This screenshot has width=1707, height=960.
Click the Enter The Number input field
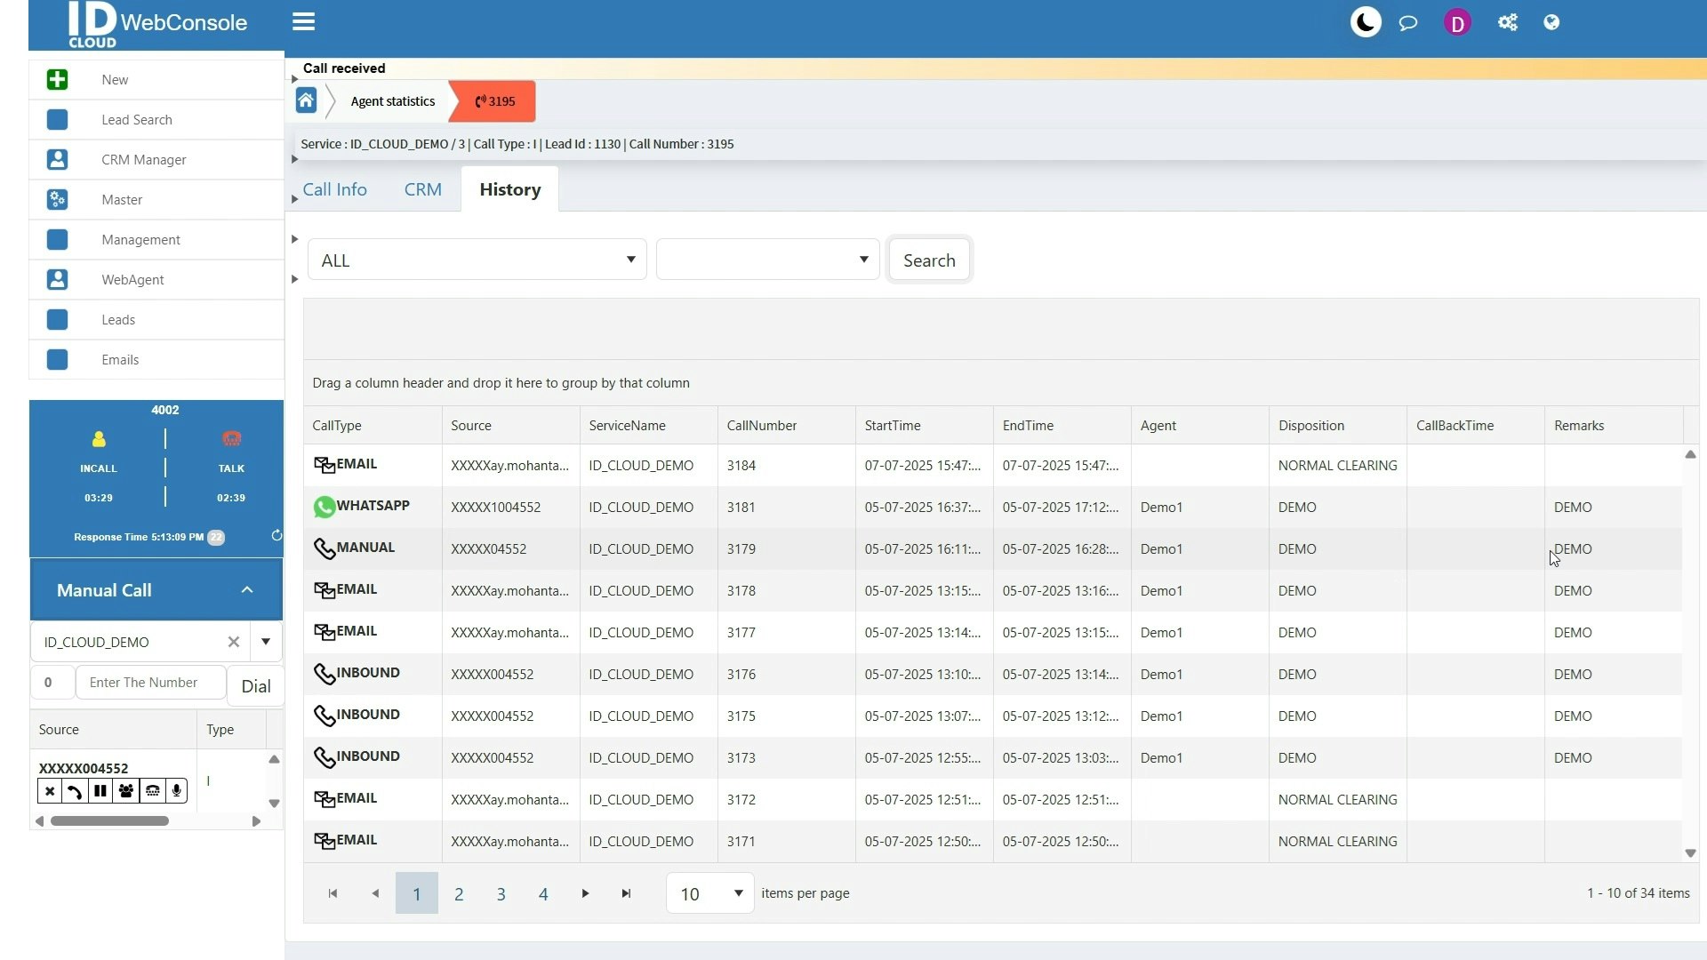click(149, 683)
